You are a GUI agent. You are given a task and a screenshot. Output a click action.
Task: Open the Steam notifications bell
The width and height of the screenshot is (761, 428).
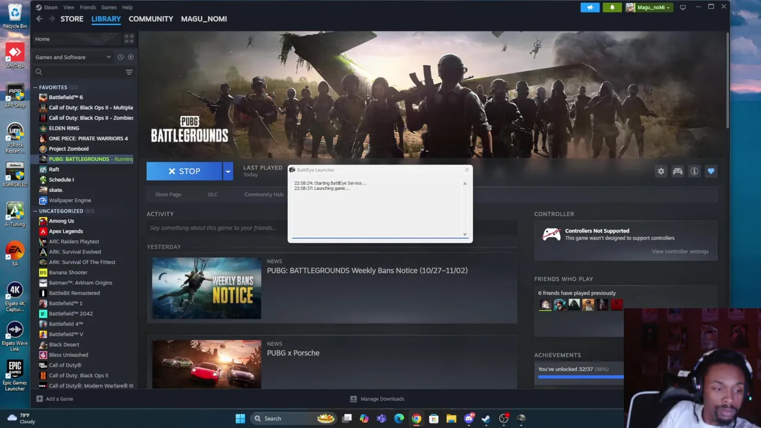[x=612, y=7]
